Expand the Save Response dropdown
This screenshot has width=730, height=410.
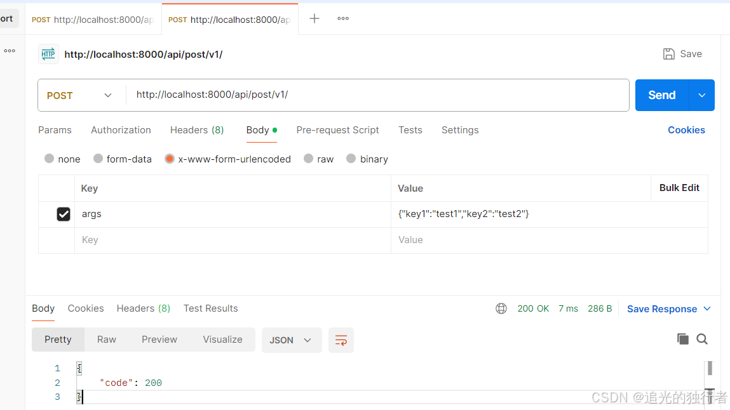coord(707,308)
